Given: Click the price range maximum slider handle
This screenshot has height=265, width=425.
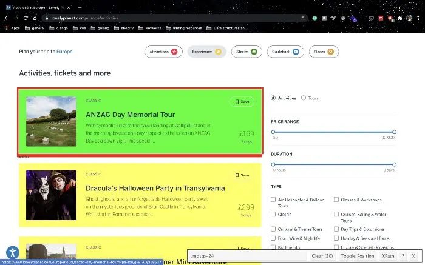Looking at the screenshot, I should pos(394,132).
